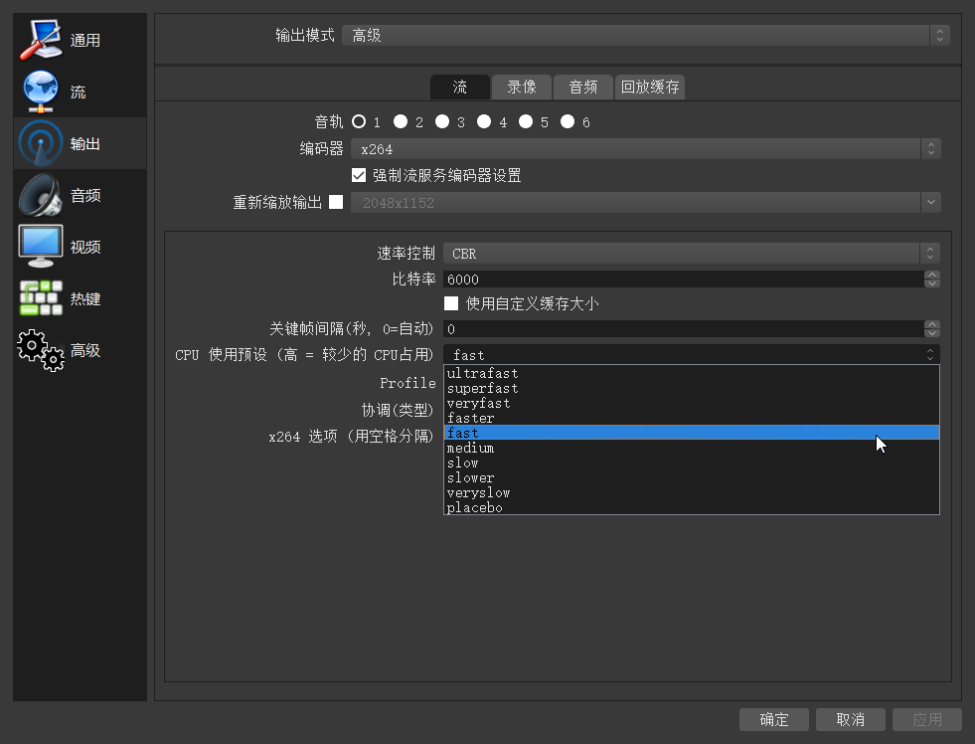Image resolution: width=975 pixels, height=744 pixels.
Task: Open the 输出模式 dropdown
Action: (645, 36)
